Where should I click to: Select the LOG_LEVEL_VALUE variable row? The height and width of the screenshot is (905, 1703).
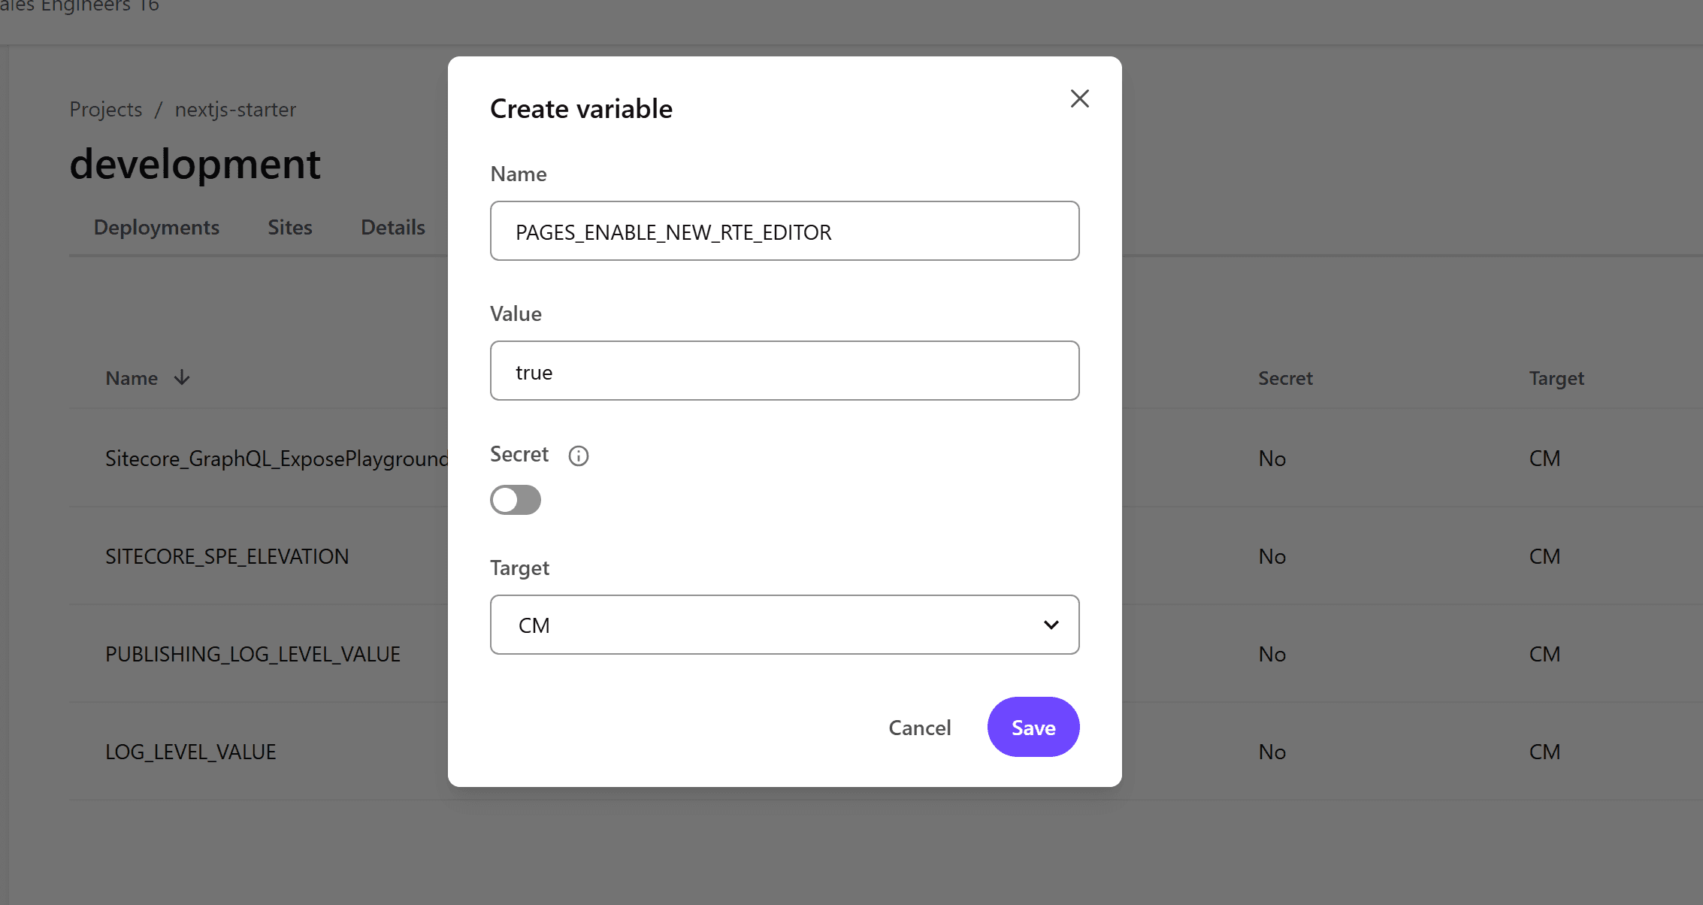(191, 752)
